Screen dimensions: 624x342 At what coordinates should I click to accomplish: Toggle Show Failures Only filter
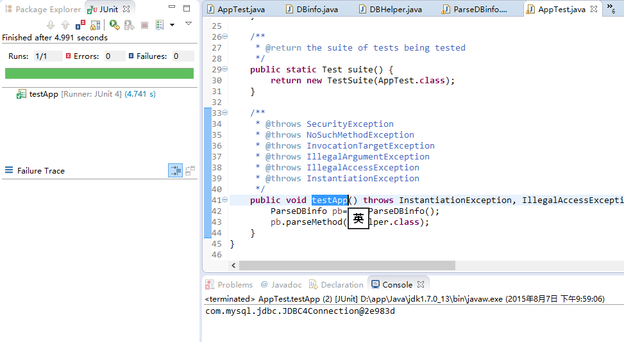click(80, 25)
